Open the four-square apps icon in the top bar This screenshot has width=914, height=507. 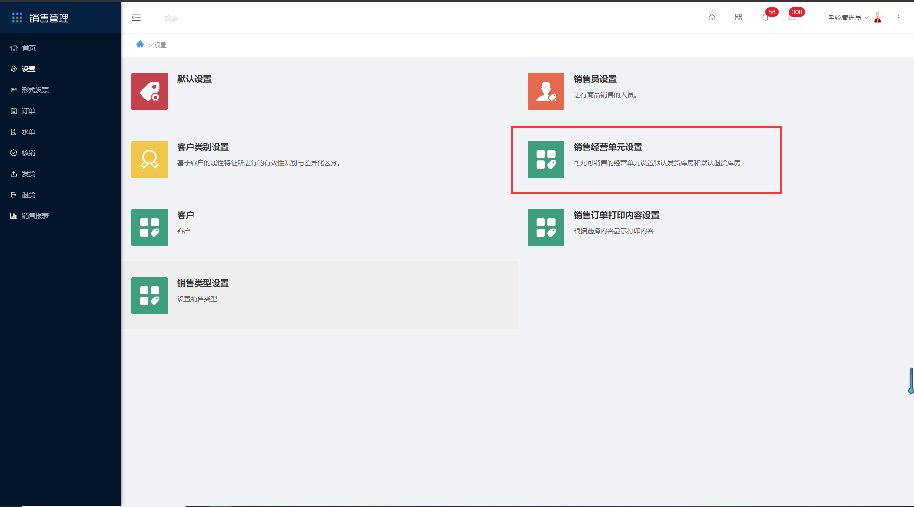pyautogui.click(x=739, y=18)
